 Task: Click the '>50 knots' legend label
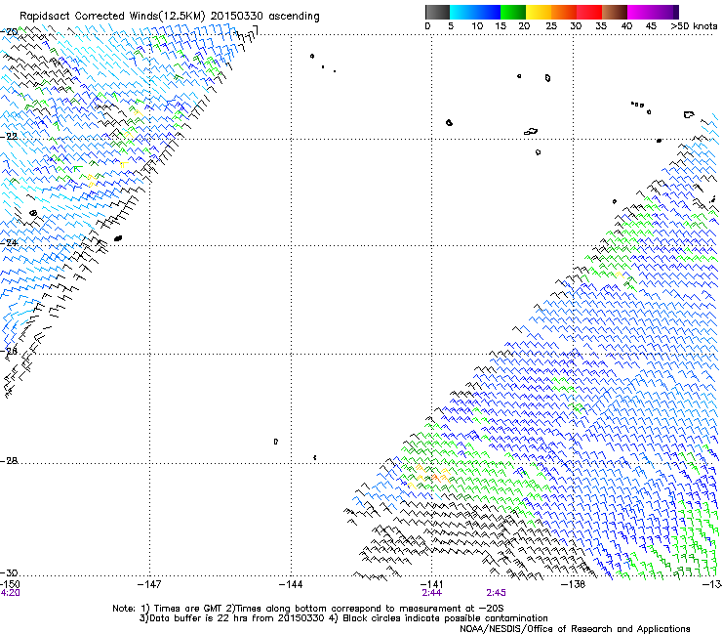click(694, 26)
